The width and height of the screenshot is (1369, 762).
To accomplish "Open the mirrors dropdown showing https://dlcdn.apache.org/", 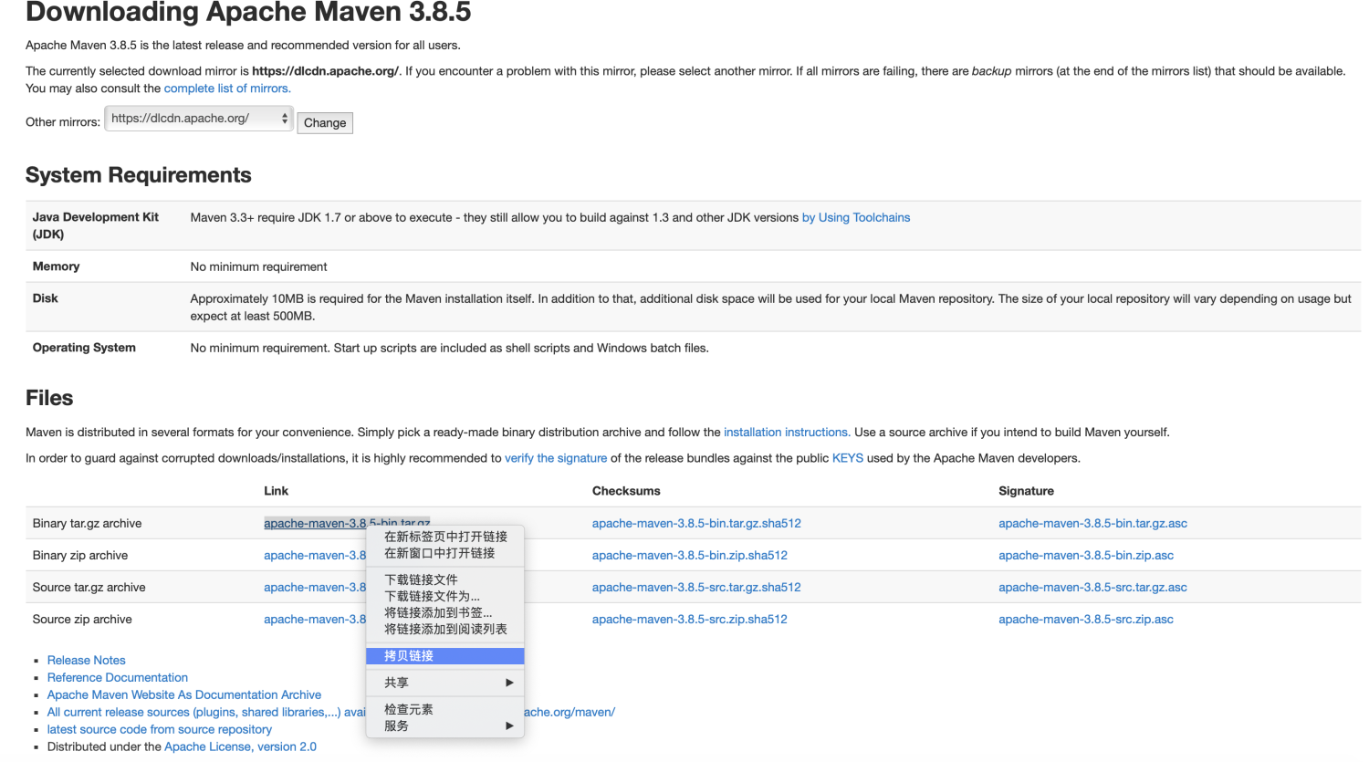I will click(199, 119).
